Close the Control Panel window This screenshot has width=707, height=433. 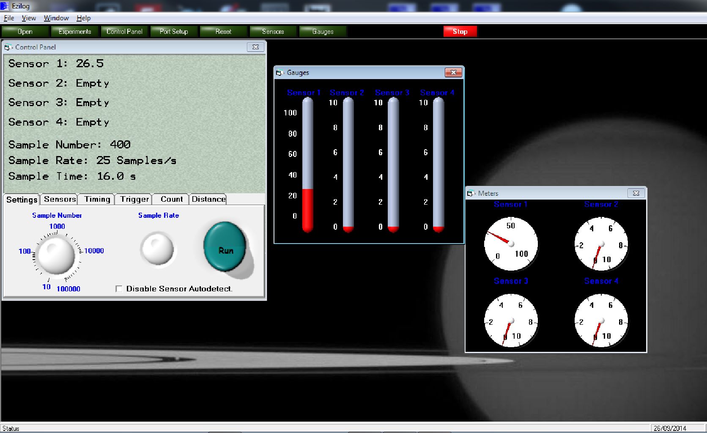click(x=255, y=47)
